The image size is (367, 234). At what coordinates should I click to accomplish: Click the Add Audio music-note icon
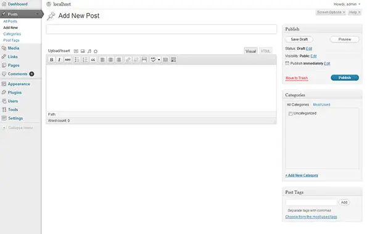pyautogui.click(x=89, y=51)
